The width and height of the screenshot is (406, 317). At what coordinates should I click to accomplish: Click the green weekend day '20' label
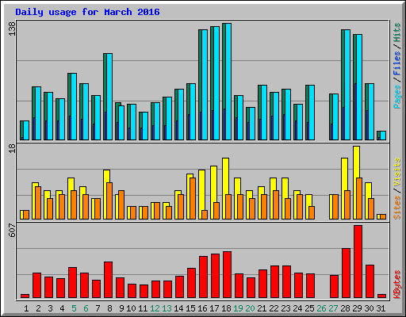click(x=250, y=308)
